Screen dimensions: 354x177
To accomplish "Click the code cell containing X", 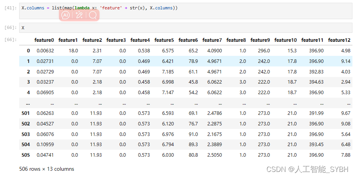I will 185,28.
